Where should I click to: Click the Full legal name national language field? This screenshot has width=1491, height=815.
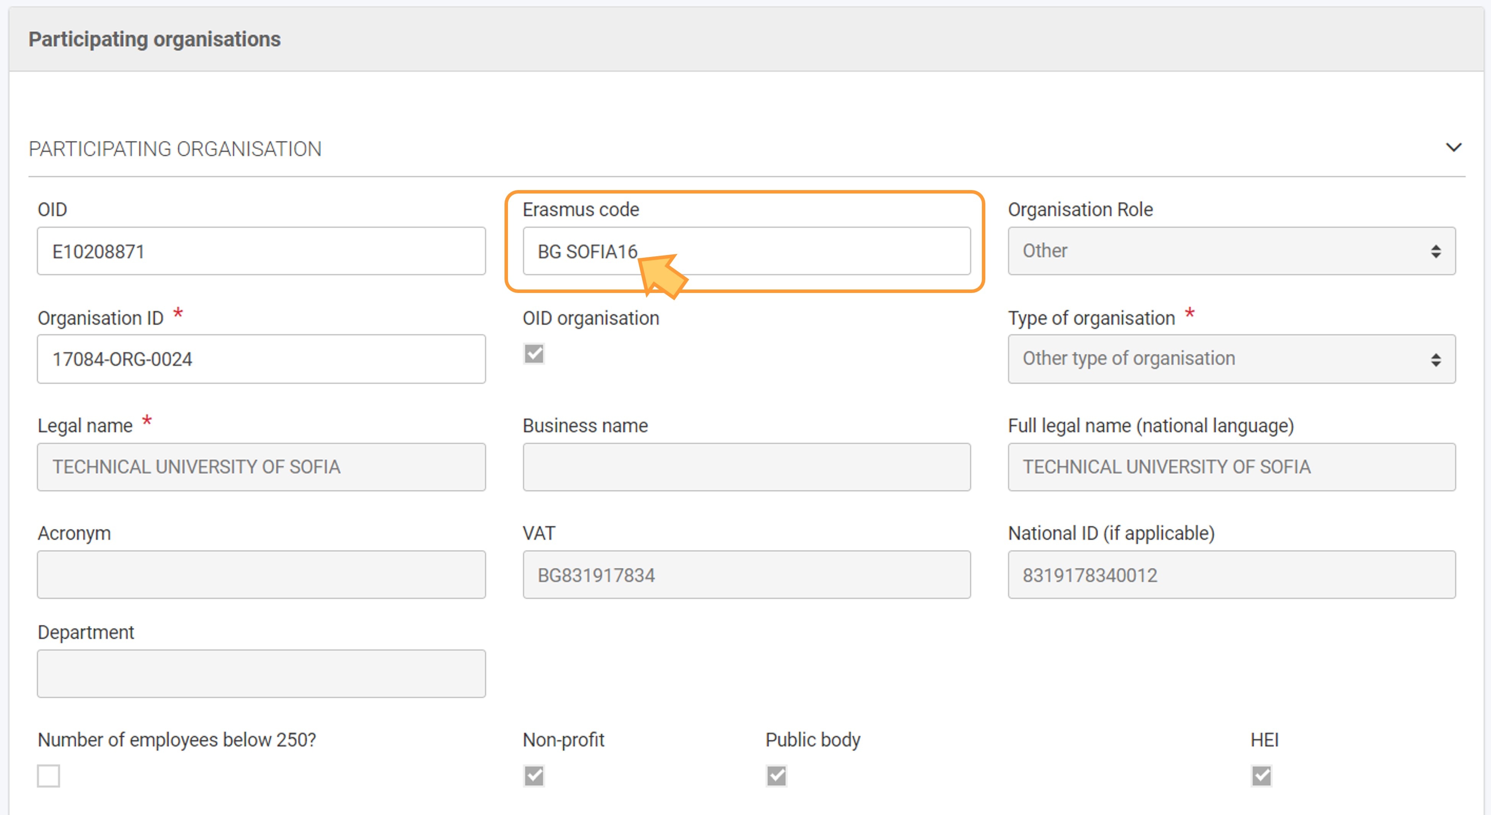tap(1231, 467)
